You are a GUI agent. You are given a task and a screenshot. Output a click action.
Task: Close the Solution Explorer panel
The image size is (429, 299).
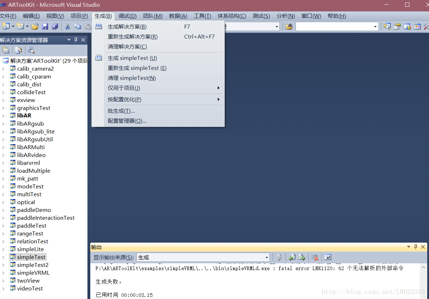(x=83, y=40)
